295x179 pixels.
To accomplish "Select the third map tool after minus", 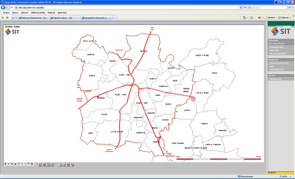I will pos(12,164).
